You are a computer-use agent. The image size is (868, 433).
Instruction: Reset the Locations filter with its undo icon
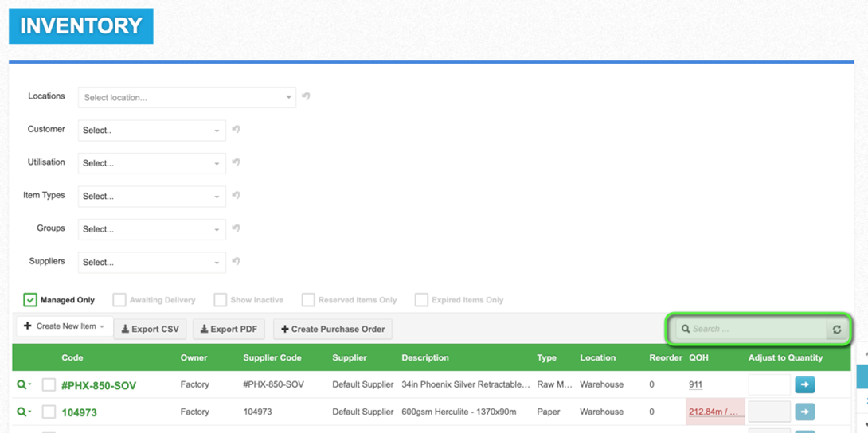pyautogui.click(x=306, y=96)
